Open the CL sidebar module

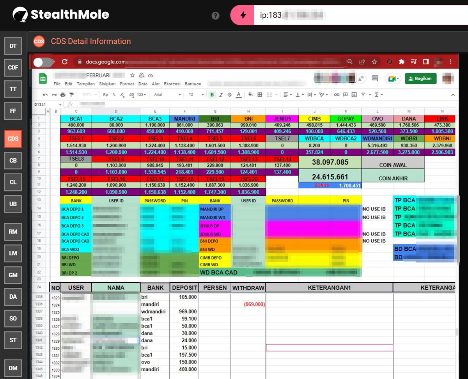pyautogui.click(x=13, y=182)
